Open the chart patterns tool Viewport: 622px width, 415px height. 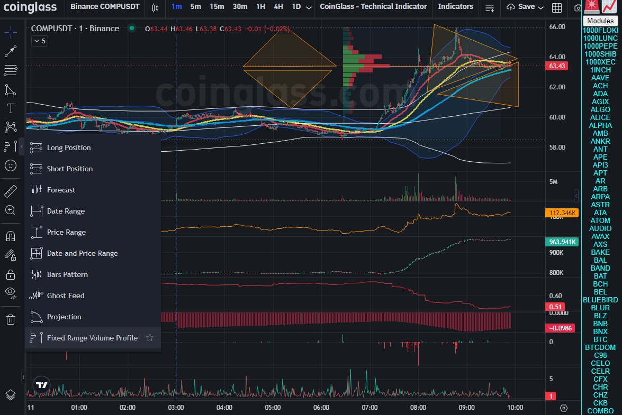coord(11,127)
